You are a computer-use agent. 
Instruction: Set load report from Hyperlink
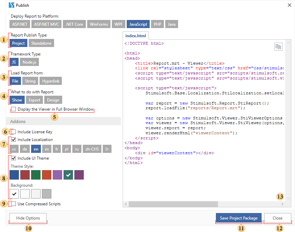tap(51, 81)
